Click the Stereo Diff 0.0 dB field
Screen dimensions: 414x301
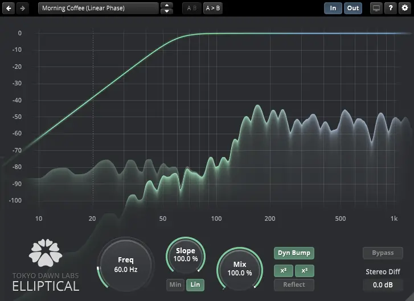point(383,285)
